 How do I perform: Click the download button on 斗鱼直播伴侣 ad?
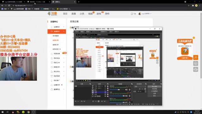click(x=185, y=58)
